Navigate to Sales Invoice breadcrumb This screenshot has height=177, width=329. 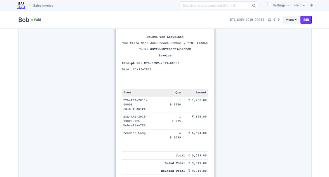43,6
